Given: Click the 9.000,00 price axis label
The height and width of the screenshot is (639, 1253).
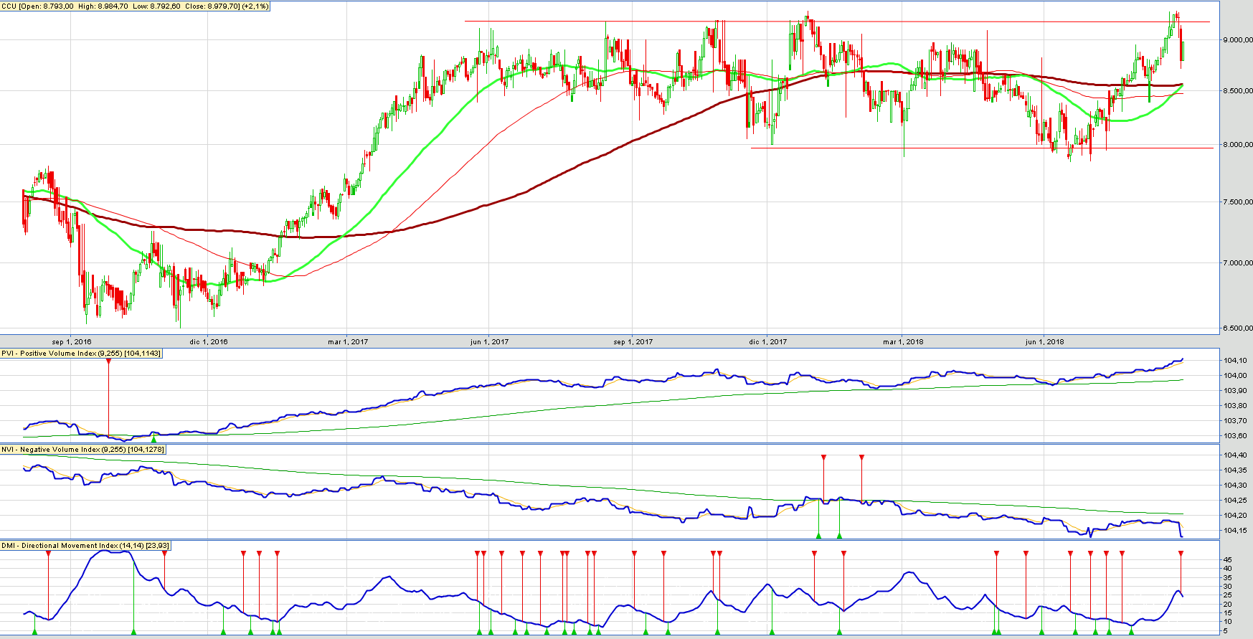Looking at the screenshot, I should pyautogui.click(x=1237, y=40).
